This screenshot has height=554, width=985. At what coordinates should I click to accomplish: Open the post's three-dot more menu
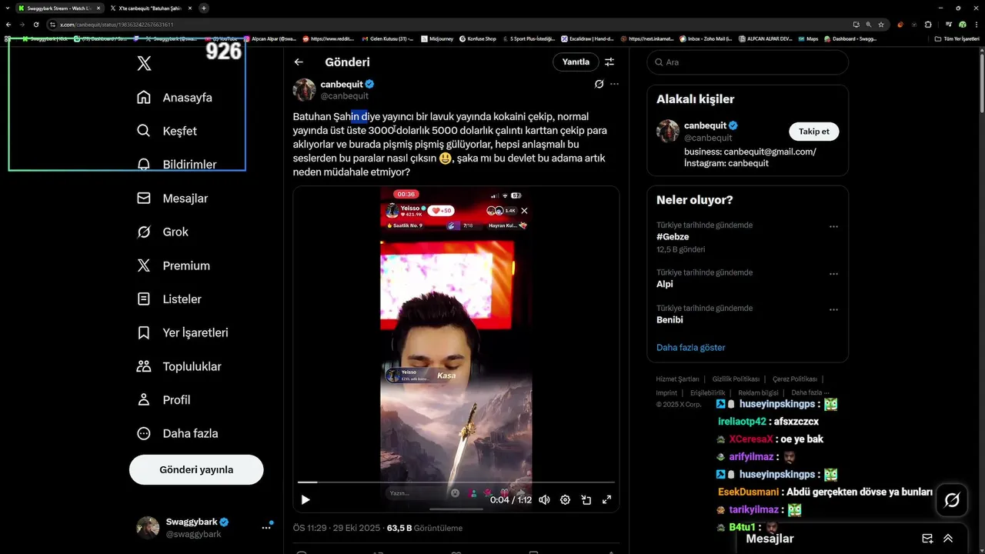click(614, 84)
